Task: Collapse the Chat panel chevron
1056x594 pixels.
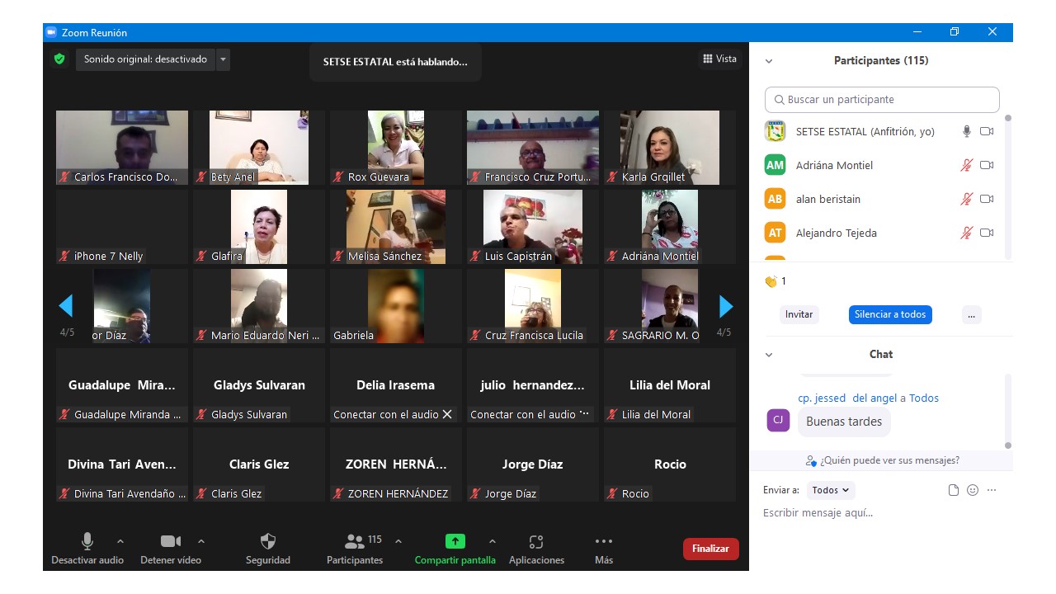Action: pyautogui.click(x=769, y=355)
